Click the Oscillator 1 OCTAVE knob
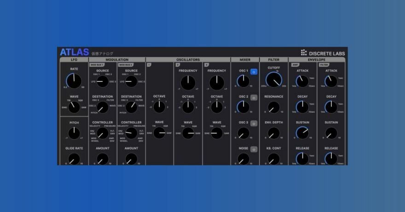 coord(159,107)
